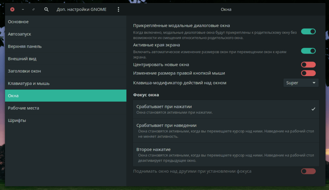Turn off active screen edges switch
The height and width of the screenshot is (190, 329).
[308, 51]
